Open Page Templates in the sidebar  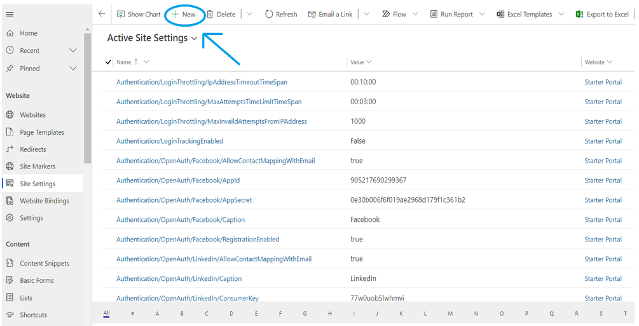[x=42, y=132]
